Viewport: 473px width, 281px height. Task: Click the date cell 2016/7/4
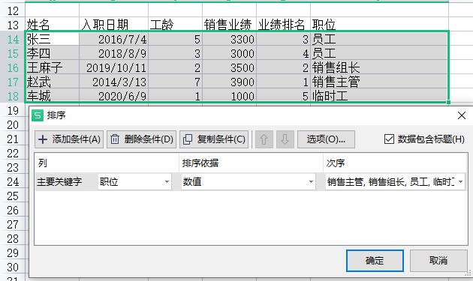pyautogui.click(x=113, y=39)
